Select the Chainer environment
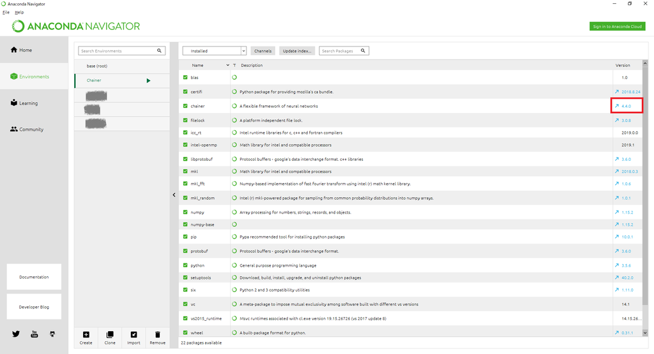 pos(122,80)
